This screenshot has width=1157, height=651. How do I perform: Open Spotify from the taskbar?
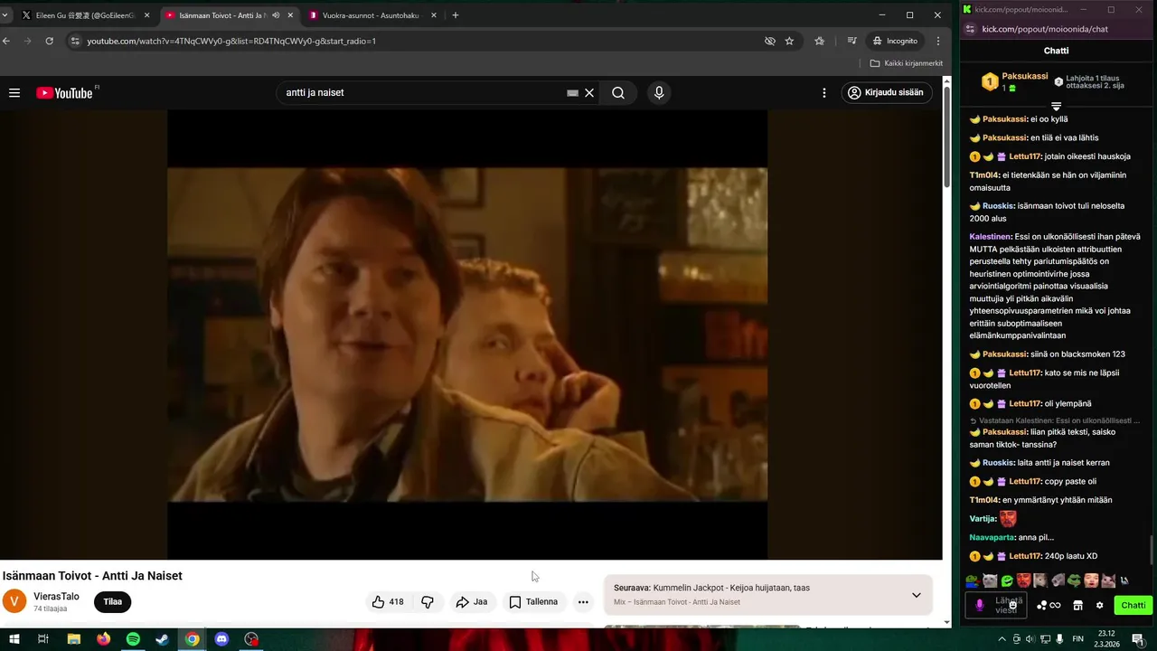[133, 639]
